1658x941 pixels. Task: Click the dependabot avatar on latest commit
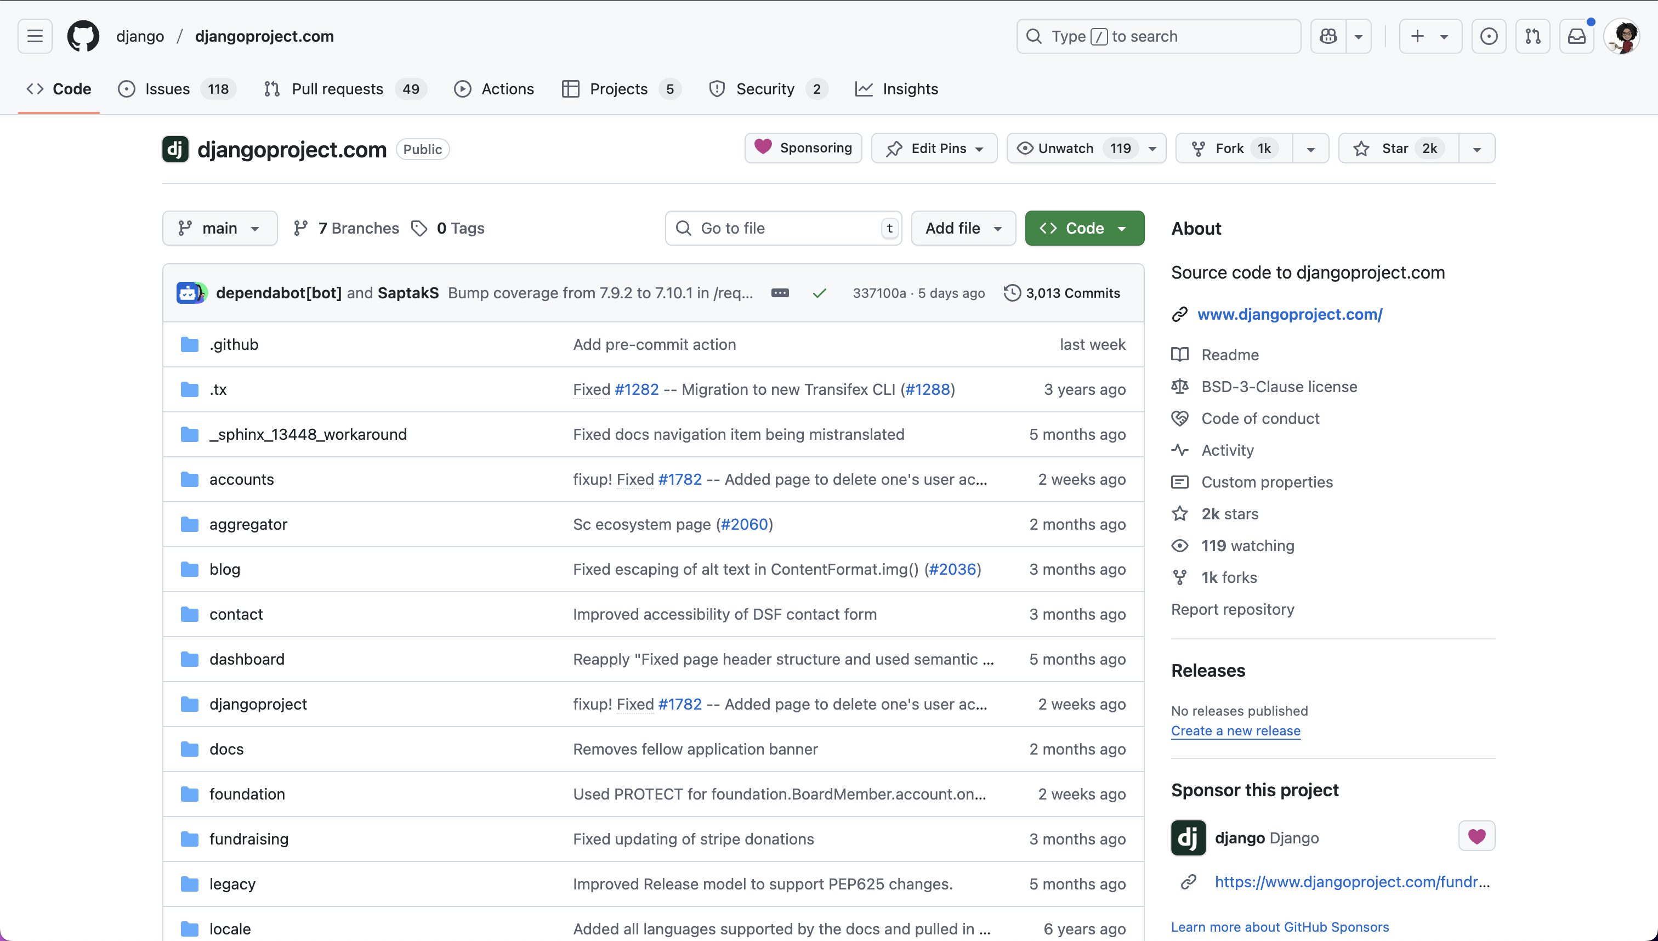coord(188,293)
